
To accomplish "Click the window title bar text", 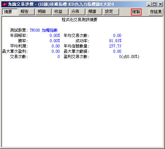I will [61, 4].
